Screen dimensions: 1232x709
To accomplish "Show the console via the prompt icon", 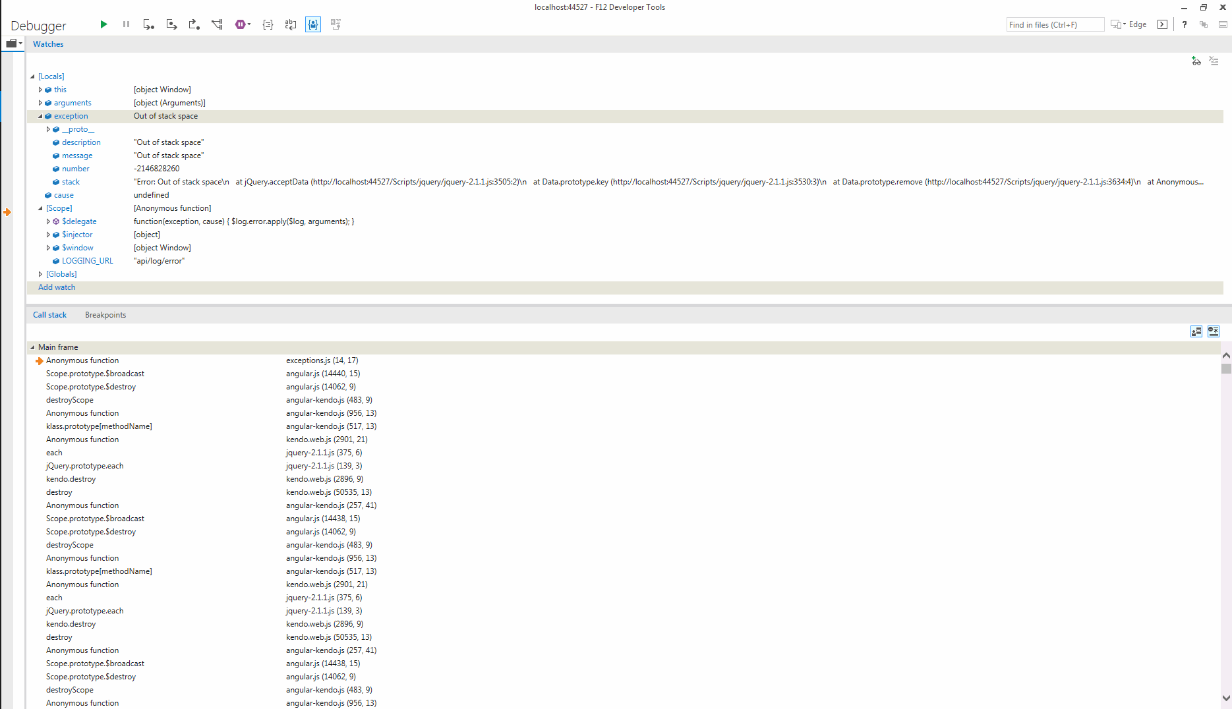I will (1162, 24).
